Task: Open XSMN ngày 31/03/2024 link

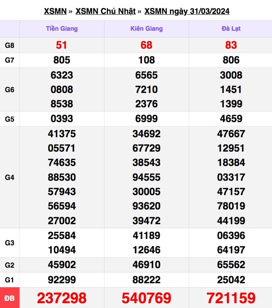Action: tap(187, 11)
